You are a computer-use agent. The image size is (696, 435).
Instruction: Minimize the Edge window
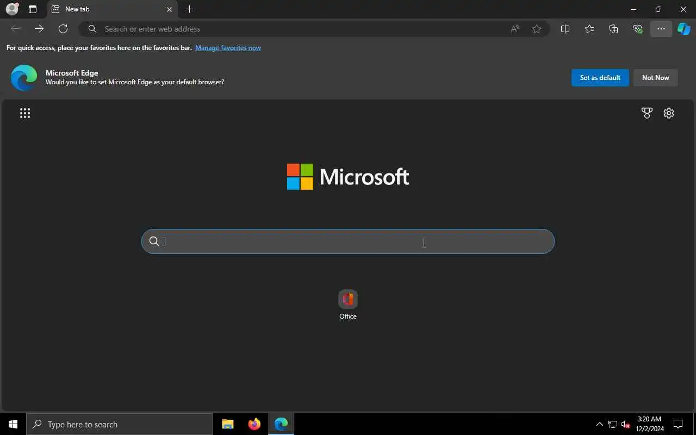click(x=633, y=9)
